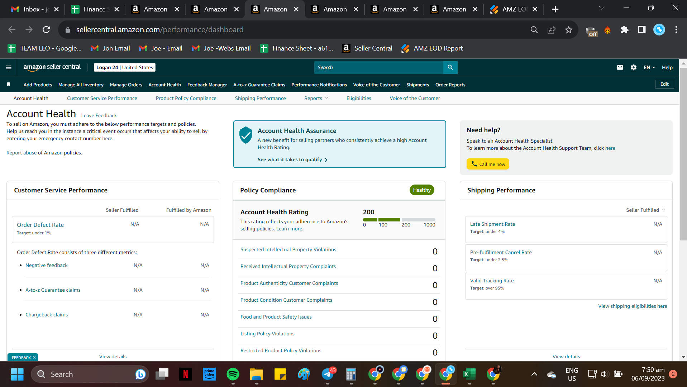Open Shipping Performance sub-tab
Image resolution: width=687 pixels, height=387 pixels.
point(261,98)
